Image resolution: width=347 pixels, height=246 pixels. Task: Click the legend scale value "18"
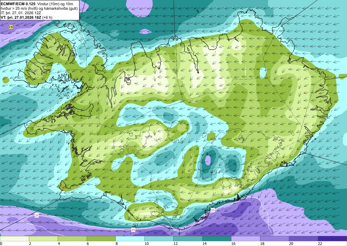[x=262, y=244]
